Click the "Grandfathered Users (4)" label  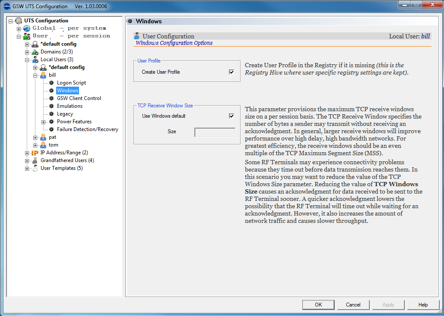[67, 160]
